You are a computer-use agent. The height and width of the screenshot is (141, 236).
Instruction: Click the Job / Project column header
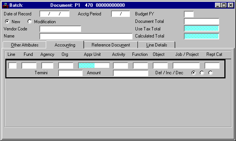[x=187, y=54]
